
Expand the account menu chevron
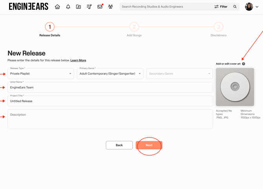pos(257,7)
